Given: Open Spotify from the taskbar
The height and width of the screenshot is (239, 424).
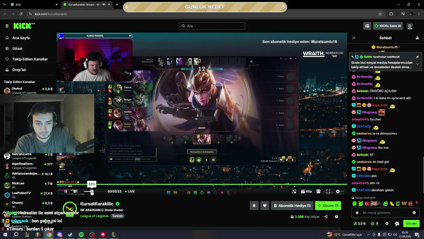Looking at the screenshot, I should 81,235.
